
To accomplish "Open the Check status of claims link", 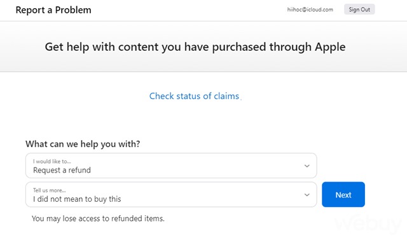I will (194, 96).
